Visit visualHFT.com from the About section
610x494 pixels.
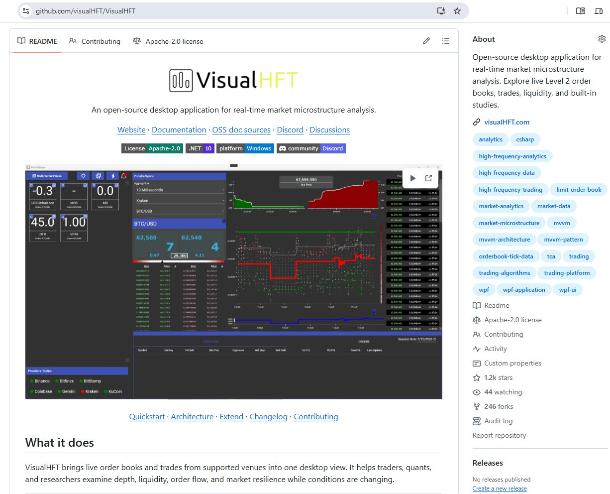coord(507,122)
